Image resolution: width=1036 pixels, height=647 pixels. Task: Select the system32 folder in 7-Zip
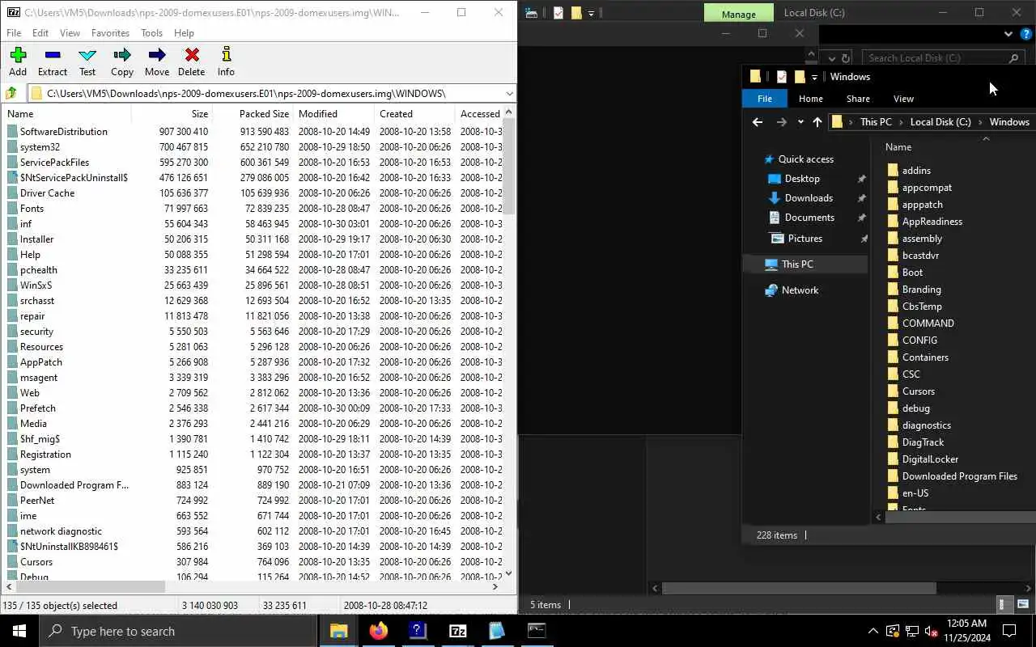[40, 147]
